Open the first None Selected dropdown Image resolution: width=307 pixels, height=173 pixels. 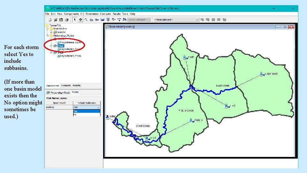pyautogui.click(x=139, y=20)
